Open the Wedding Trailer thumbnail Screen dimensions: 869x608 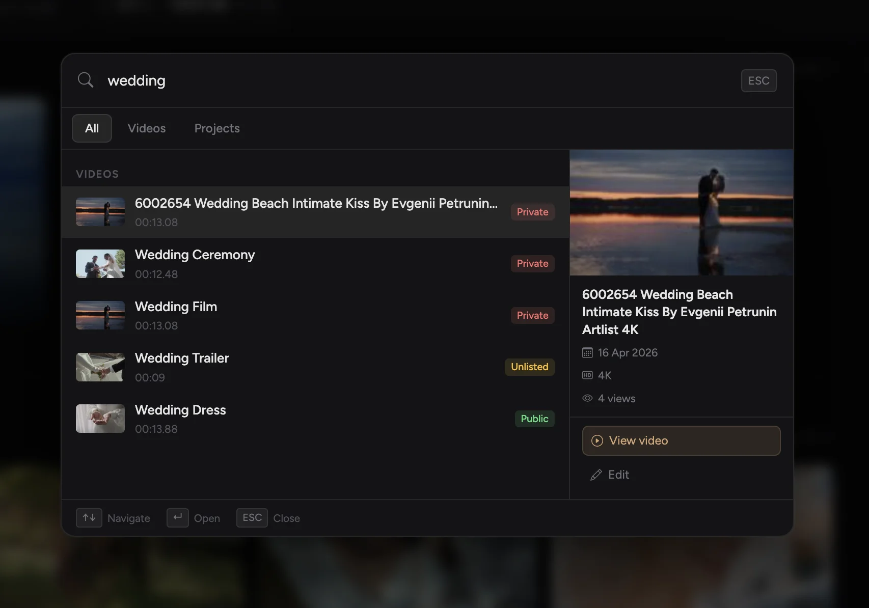pos(100,367)
